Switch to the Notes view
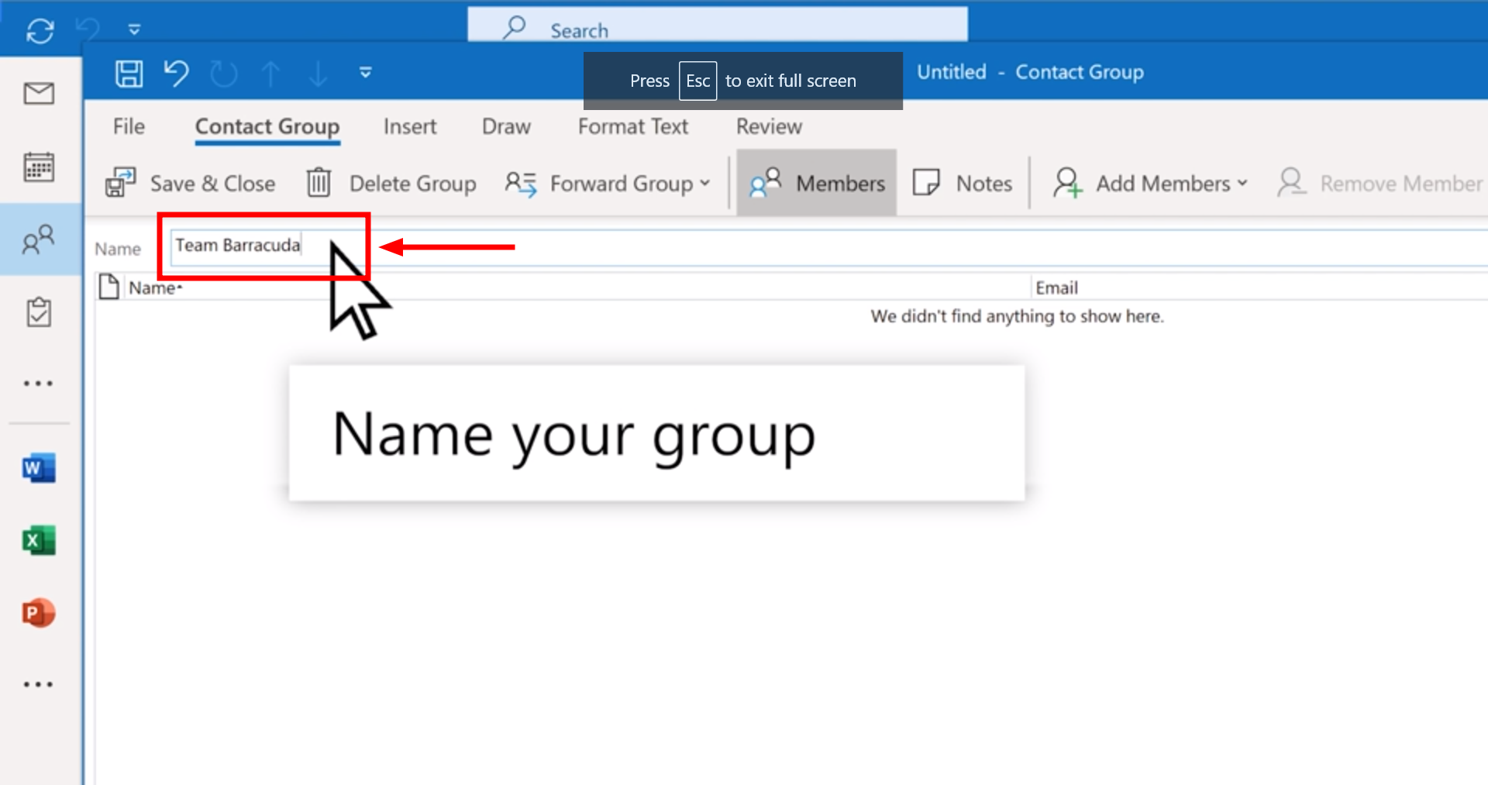Viewport: 1488px width, 785px height. click(x=963, y=183)
